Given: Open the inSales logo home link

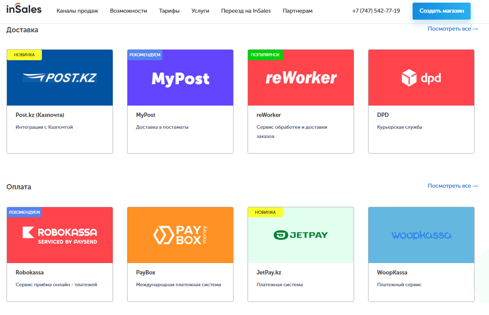Looking at the screenshot, I should click(24, 8).
